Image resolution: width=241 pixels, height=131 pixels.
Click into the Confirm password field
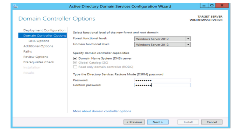162,85
